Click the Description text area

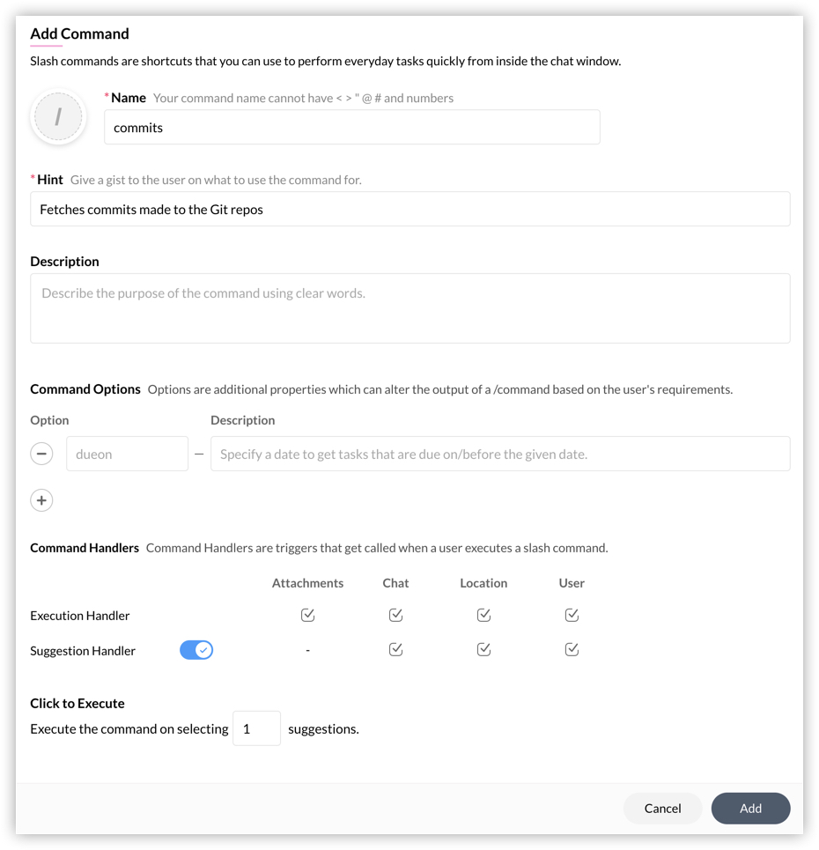click(409, 308)
